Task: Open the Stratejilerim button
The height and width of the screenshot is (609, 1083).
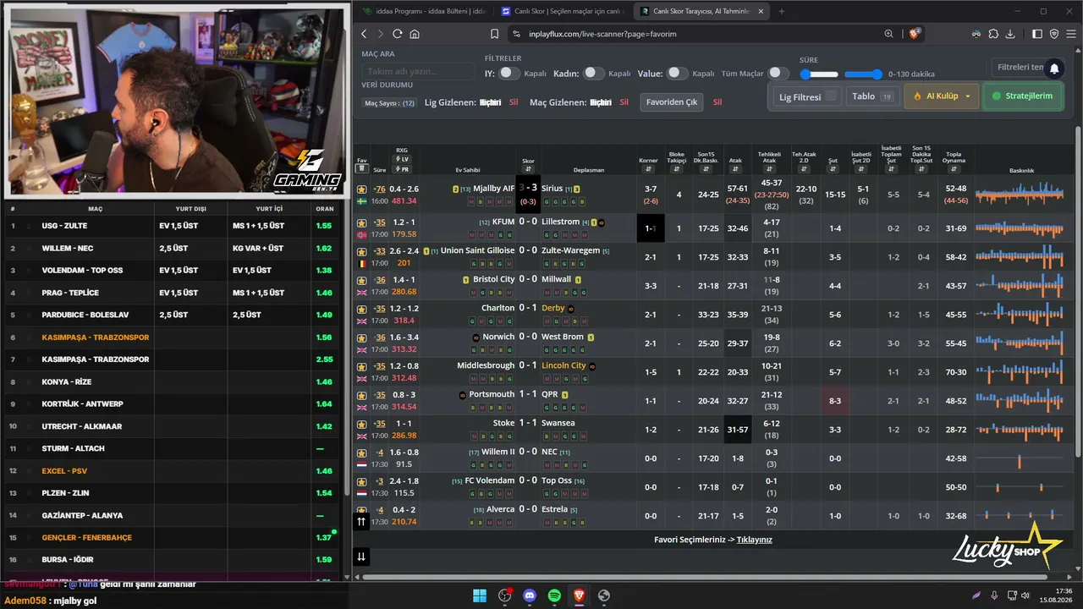Action: pos(1024,96)
